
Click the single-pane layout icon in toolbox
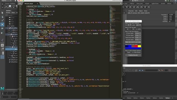(2, 45)
